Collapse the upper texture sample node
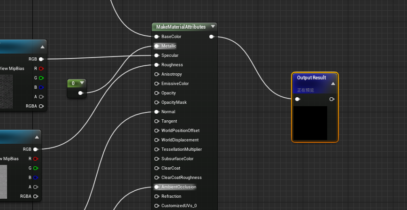Screen dimensions: 407x210 [42, 47]
